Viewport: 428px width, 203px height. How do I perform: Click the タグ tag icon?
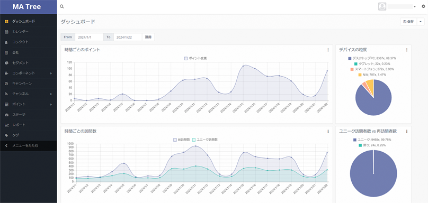6,135
